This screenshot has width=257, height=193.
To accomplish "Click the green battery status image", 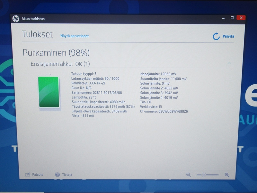I will coord(49,92).
